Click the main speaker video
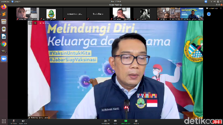This screenshot has width=223, height=125. 115,70
